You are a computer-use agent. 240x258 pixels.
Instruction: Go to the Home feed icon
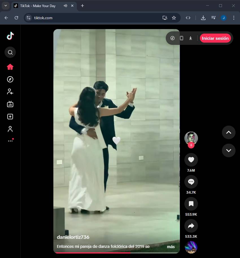click(10, 67)
